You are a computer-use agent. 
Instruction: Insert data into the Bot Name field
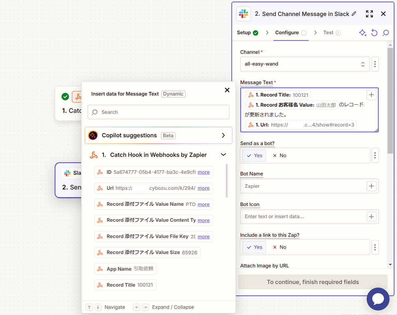(x=372, y=186)
